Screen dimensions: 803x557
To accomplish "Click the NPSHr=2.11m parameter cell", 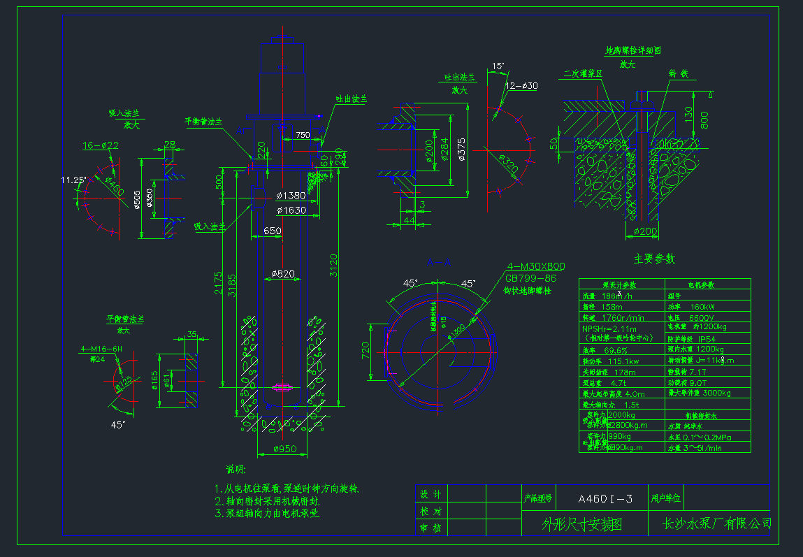I will point(609,328).
